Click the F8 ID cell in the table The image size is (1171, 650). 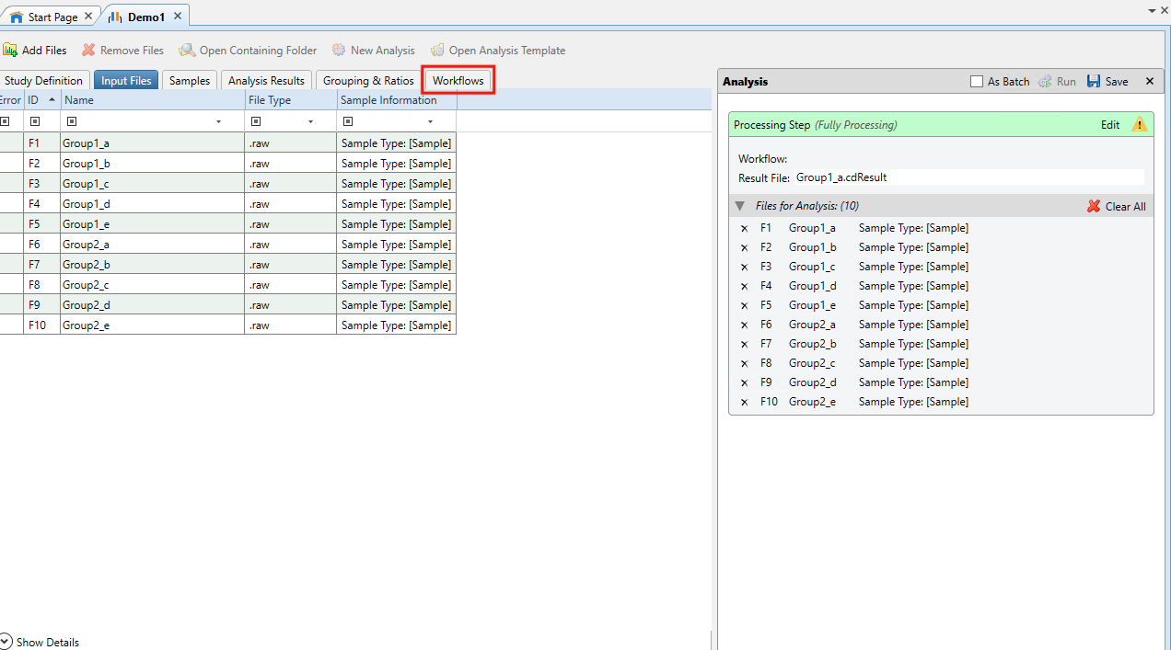click(x=42, y=285)
